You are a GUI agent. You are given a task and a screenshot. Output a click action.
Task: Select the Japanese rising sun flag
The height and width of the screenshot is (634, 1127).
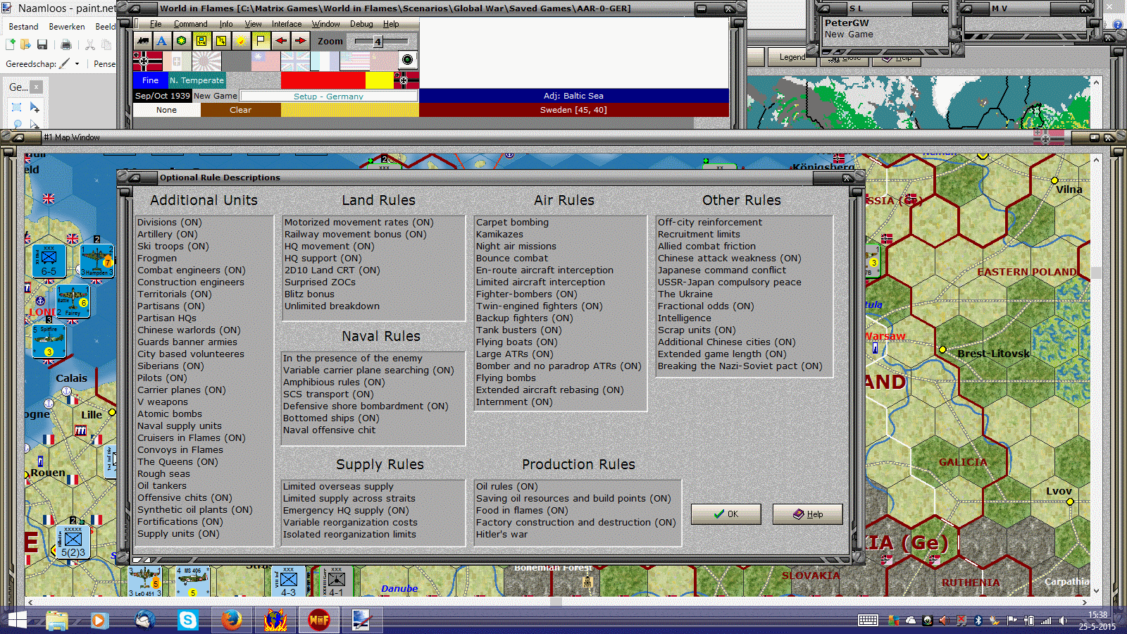tap(206, 61)
